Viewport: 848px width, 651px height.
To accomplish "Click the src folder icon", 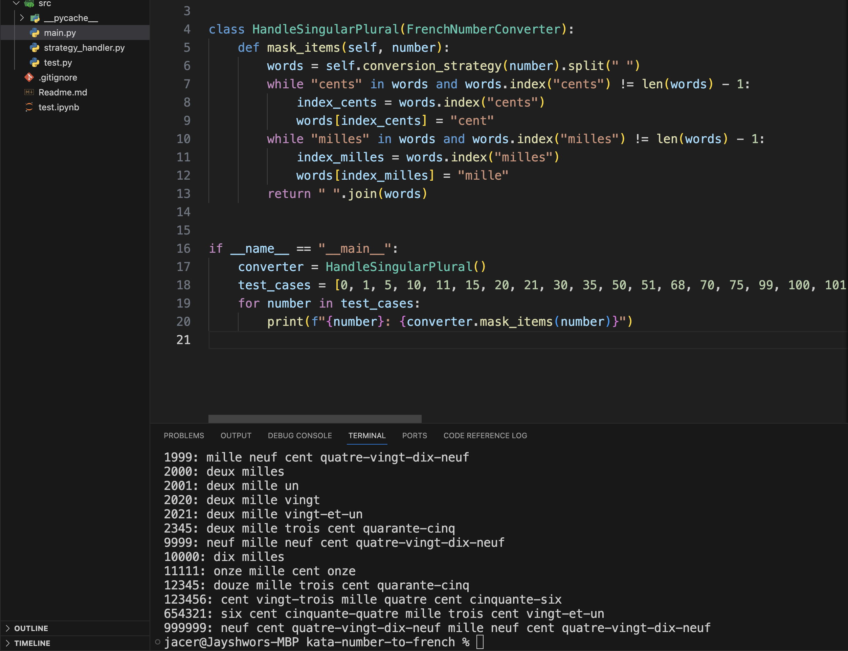I will [x=29, y=3].
